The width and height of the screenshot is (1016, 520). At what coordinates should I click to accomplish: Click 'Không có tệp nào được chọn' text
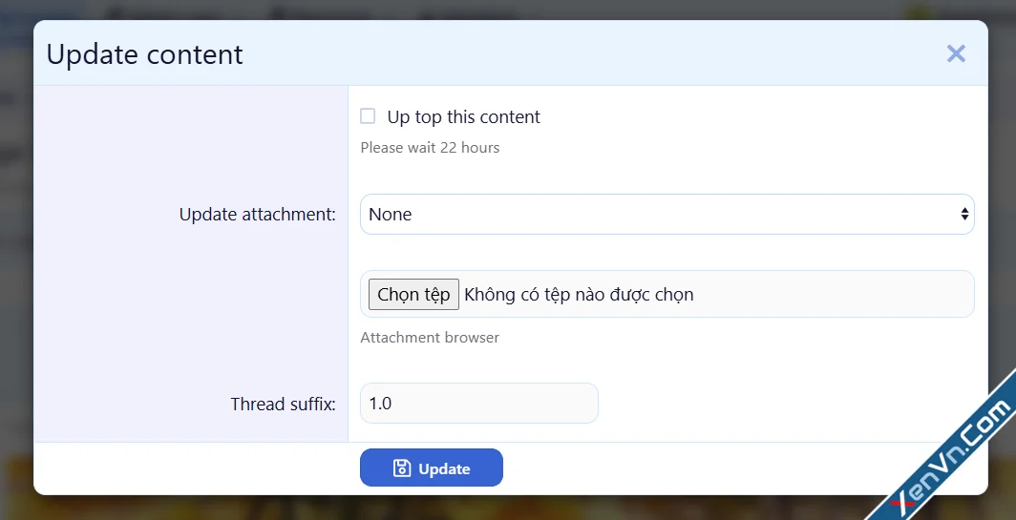pos(579,295)
